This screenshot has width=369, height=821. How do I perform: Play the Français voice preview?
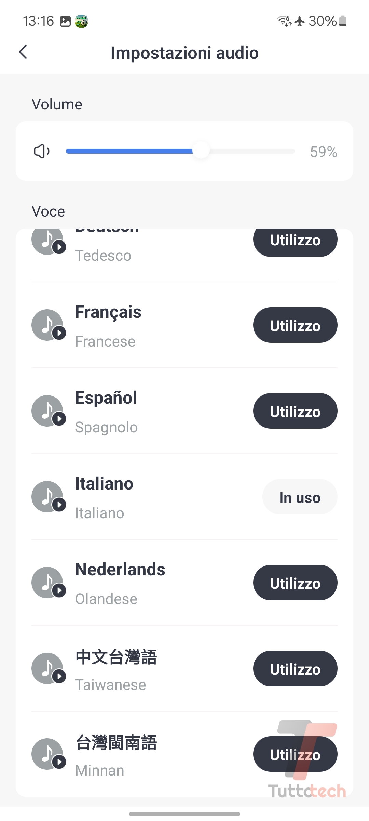(49, 325)
